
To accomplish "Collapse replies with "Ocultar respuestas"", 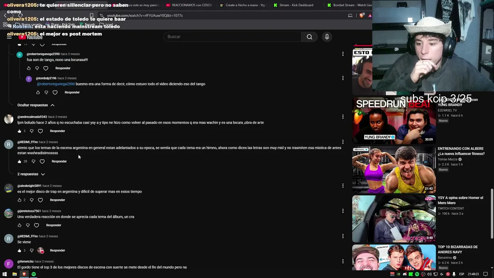I will point(36,105).
